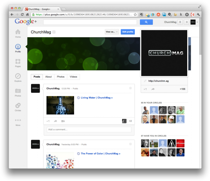Open Home from the left sidebar
The height and width of the screenshot is (181, 210).
pos(18,33)
